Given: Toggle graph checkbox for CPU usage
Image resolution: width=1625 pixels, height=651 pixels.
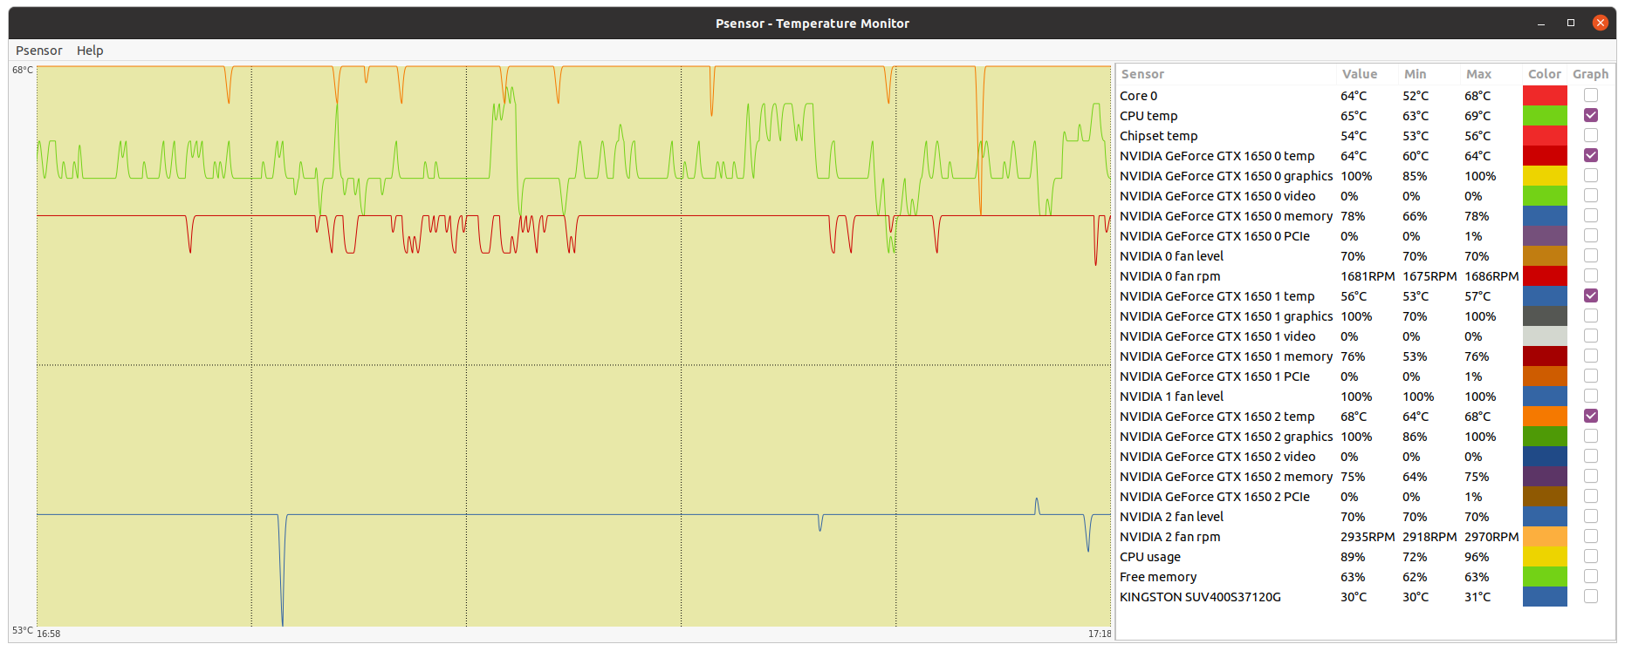Looking at the screenshot, I should pyautogui.click(x=1590, y=556).
